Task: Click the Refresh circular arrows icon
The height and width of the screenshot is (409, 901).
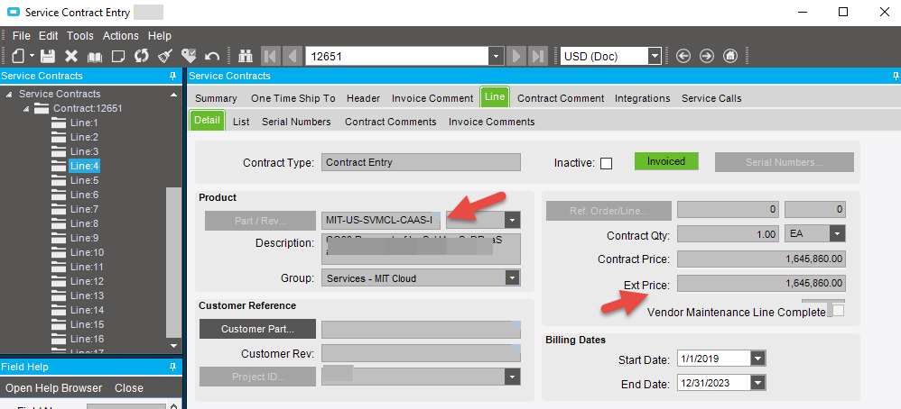Action: pyautogui.click(x=142, y=56)
